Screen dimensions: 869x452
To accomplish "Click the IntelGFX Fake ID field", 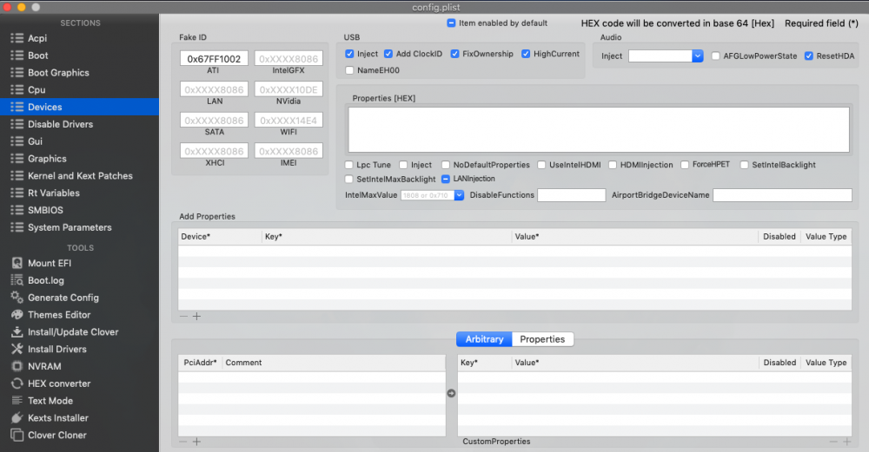I will tap(289, 59).
